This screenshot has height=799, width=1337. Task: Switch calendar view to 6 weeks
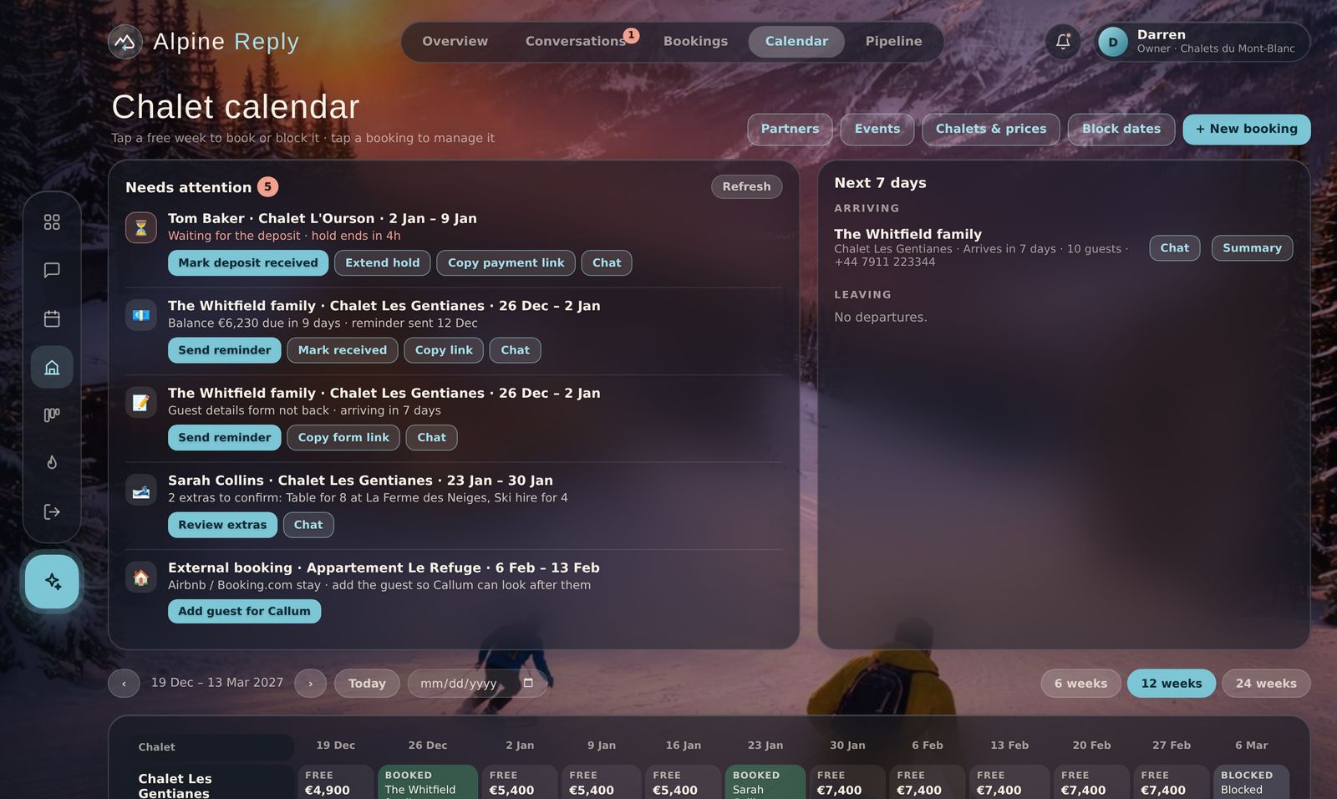coord(1080,684)
